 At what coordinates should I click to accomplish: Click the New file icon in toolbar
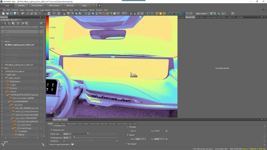pyautogui.click(x=3, y=14)
